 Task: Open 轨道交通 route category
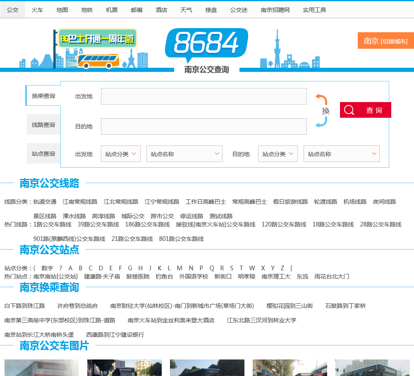coord(45,202)
